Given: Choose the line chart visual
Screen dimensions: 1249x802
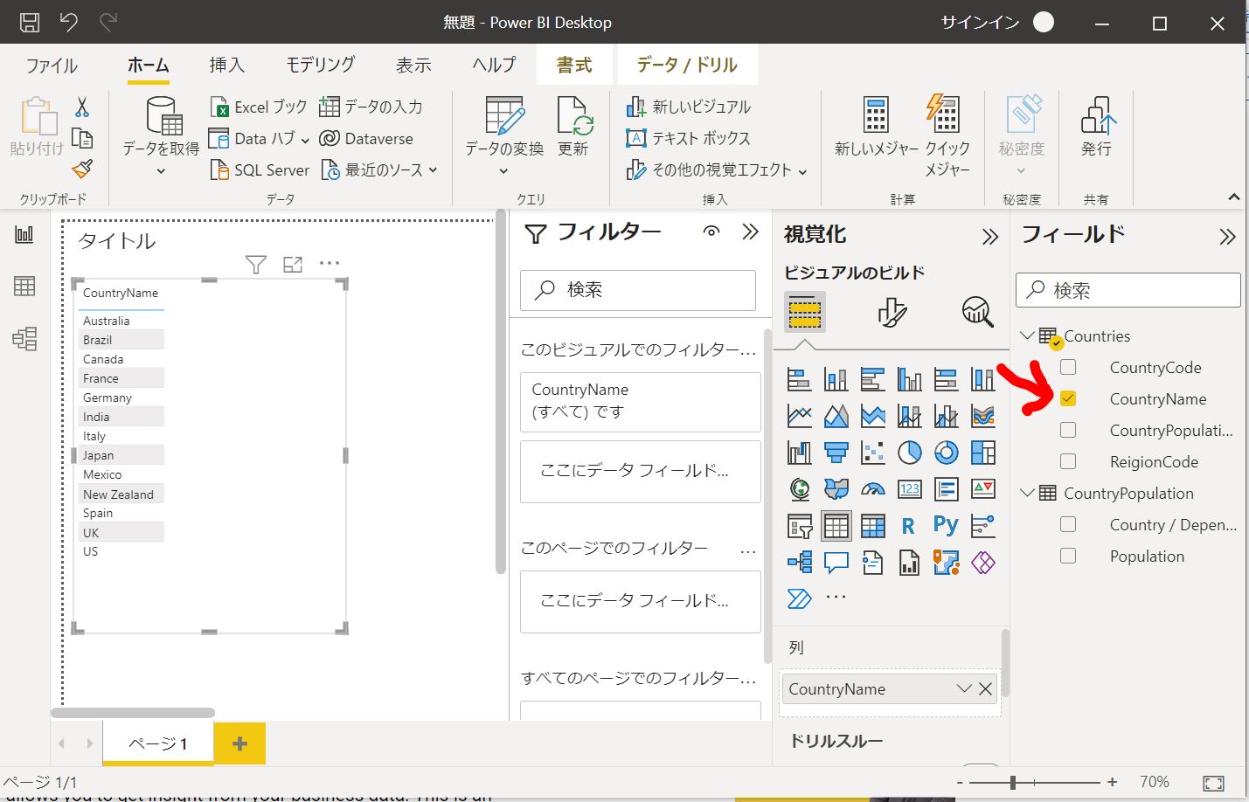Looking at the screenshot, I should pyautogui.click(x=799, y=416).
